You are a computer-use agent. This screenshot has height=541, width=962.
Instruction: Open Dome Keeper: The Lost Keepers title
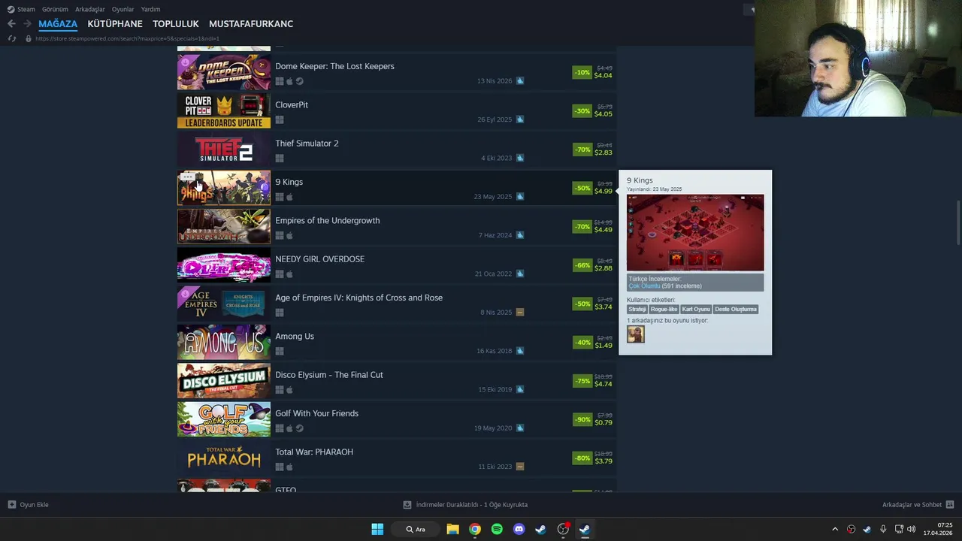pos(334,66)
